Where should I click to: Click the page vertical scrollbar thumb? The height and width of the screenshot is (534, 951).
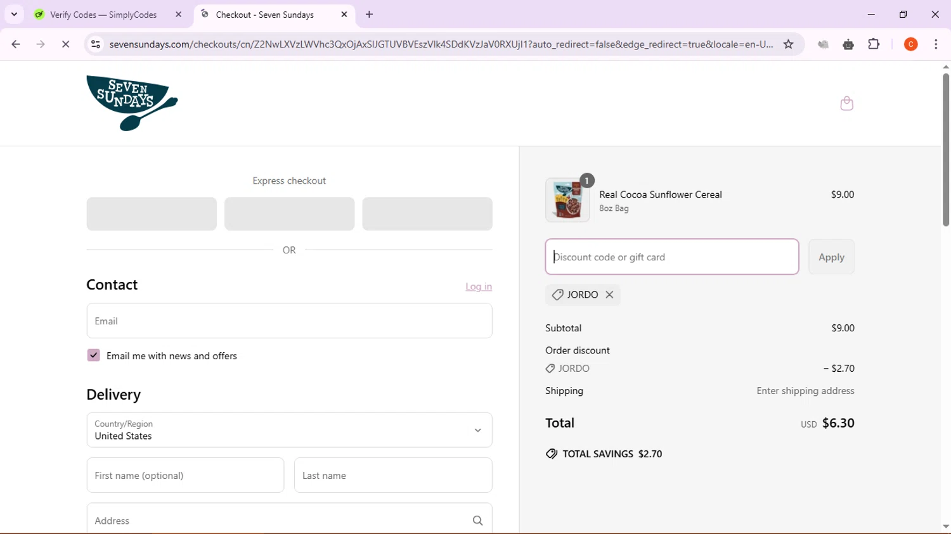[945, 149]
